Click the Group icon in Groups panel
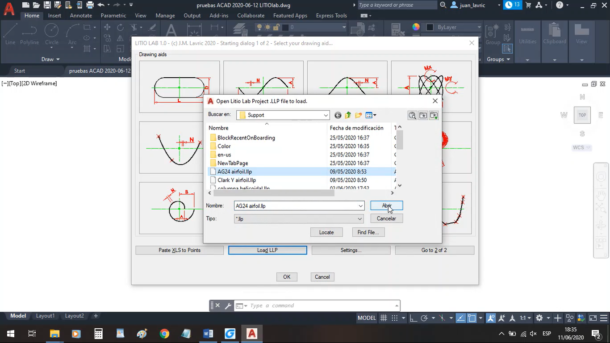 493,34
